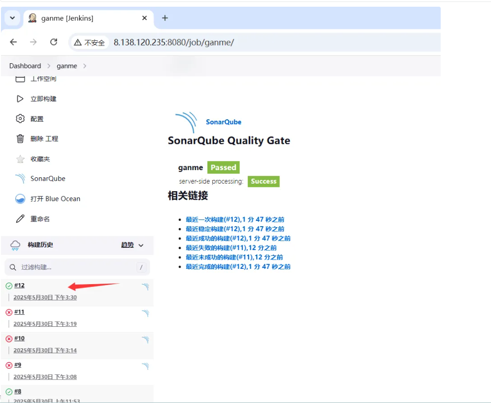
Task: Open 收藏夹 sidebar entry
Action: point(40,159)
